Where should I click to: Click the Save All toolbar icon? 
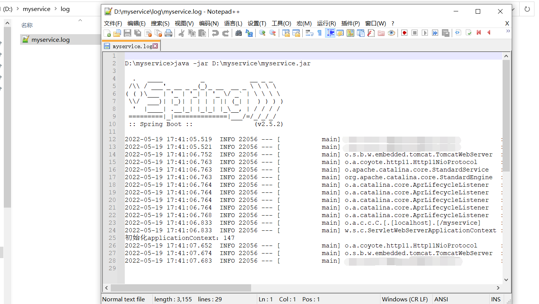(x=138, y=33)
